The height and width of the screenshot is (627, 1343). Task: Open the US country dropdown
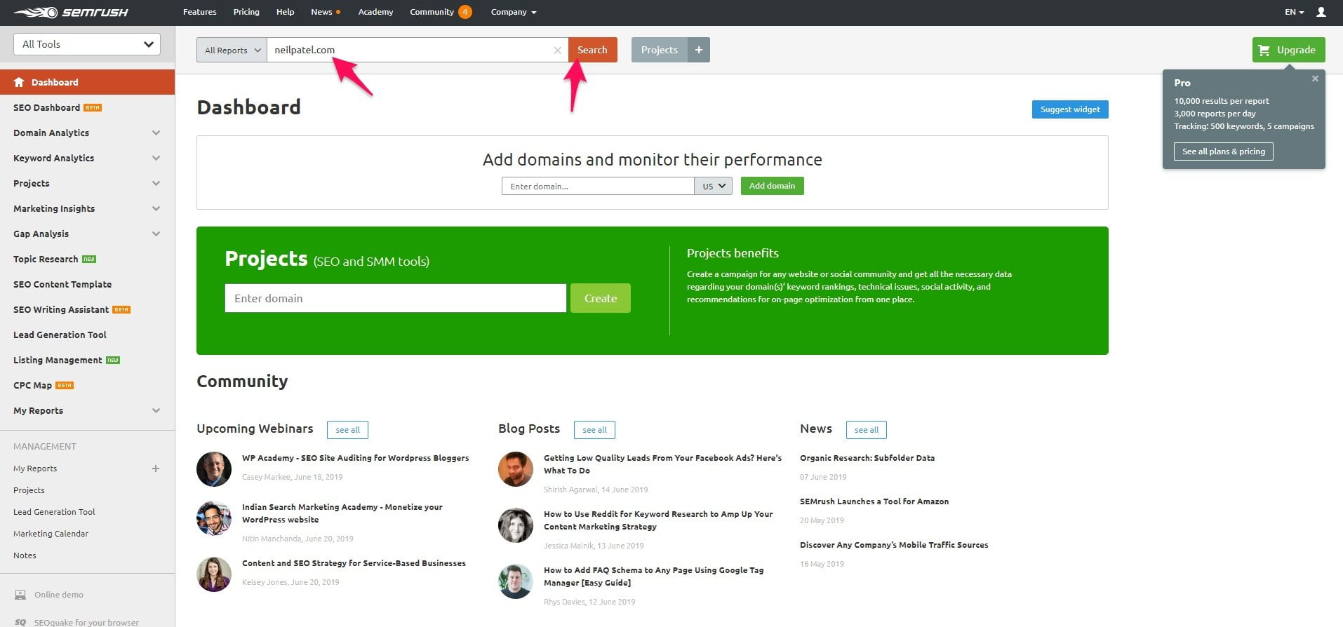coord(713,186)
